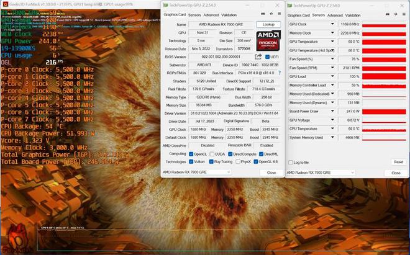The height and width of the screenshot is (255, 410).
Task: Open the Memory Clock sensor dropdown
Action: 332,33
